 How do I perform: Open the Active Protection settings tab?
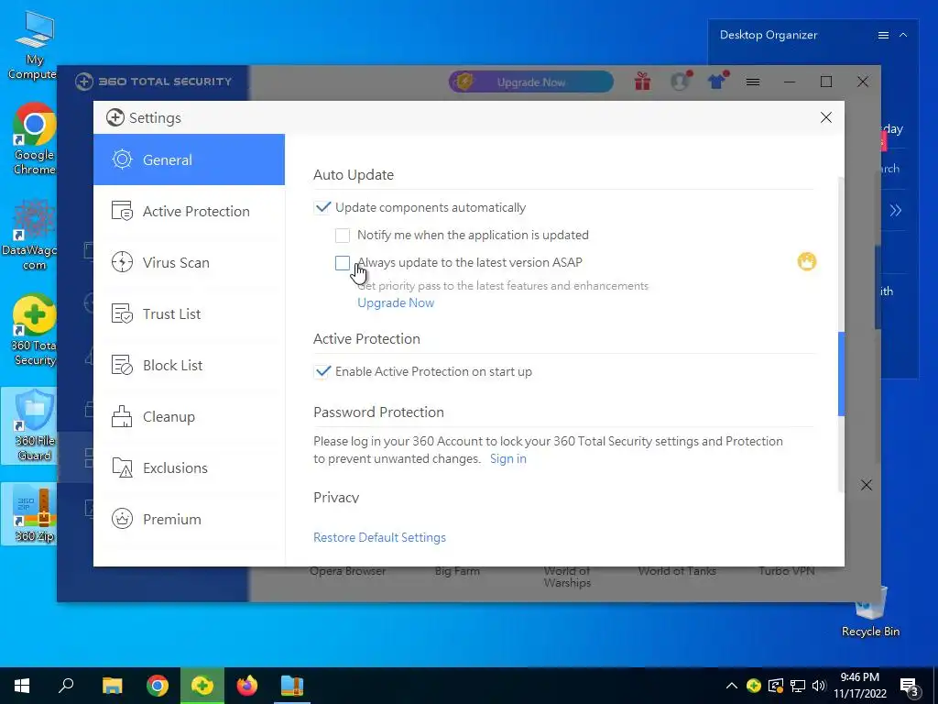[x=189, y=212]
